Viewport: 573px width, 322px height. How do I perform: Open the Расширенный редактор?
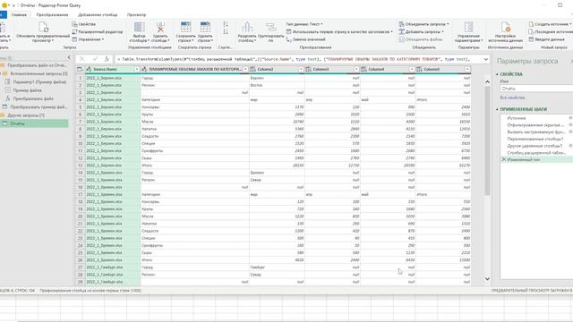(x=98, y=32)
